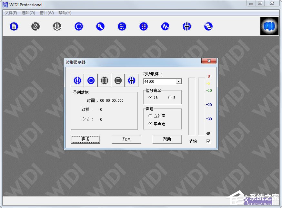Image resolution: width=282 pixels, height=208 pixels.
Task: Open the 选项(O) menu
Action: click(28, 13)
